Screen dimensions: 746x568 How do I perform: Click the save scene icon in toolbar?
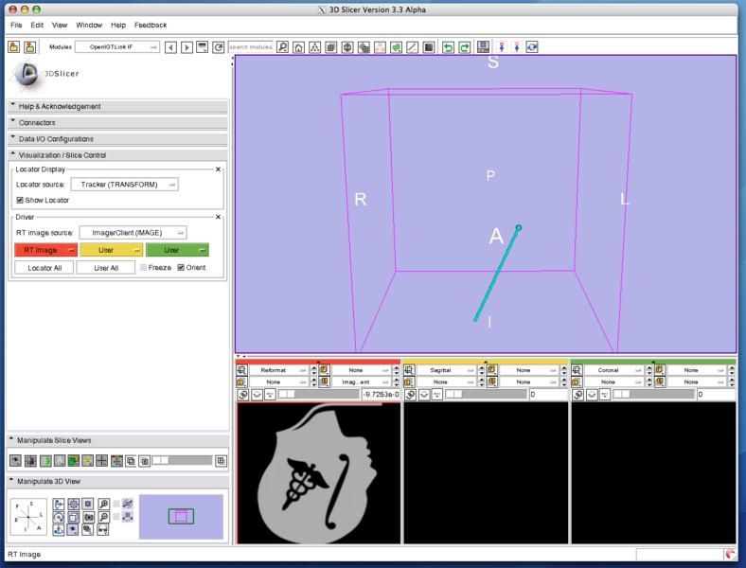(x=30, y=46)
